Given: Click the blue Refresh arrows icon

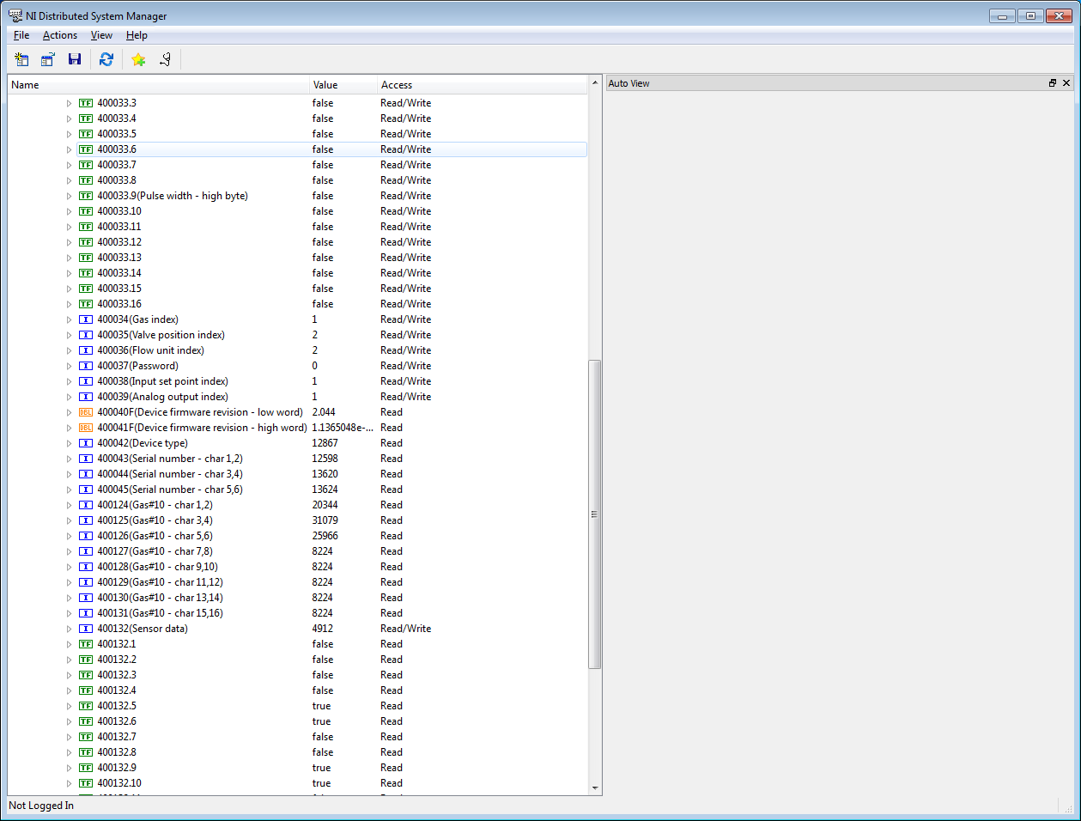Looking at the screenshot, I should click(x=106, y=59).
